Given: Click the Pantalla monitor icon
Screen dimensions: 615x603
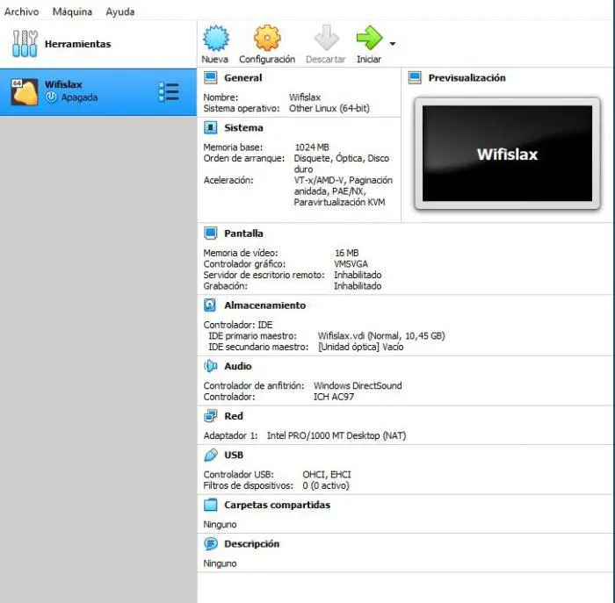Looking at the screenshot, I should click(x=211, y=233).
